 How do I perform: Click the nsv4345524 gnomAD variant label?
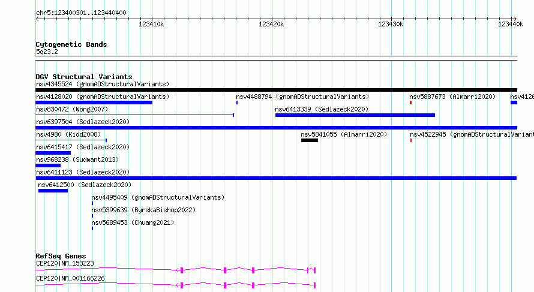coord(103,84)
